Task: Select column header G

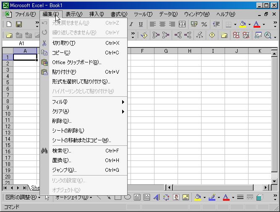Action: tap(166, 51)
